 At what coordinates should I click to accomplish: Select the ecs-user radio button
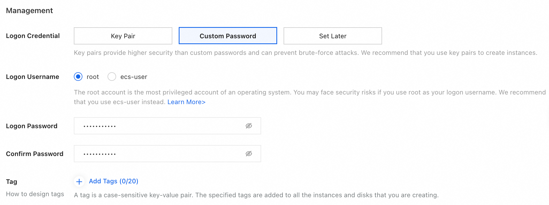pyautogui.click(x=112, y=77)
